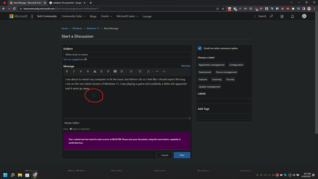Insert a numbered list
The width and height of the screenshot is (318, 179).
pyautogui.click(x=122, y=71)
